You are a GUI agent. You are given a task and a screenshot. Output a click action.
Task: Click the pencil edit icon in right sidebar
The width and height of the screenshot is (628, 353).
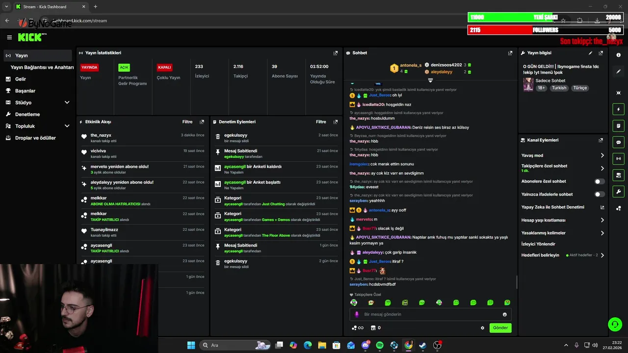[618, 72]
